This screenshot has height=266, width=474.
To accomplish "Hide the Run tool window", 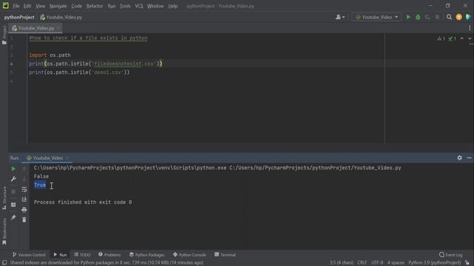I will click(469, 157).
